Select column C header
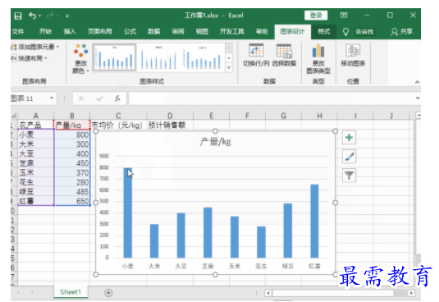This screenshot has height=302, width=439. (x=118, y=116)
